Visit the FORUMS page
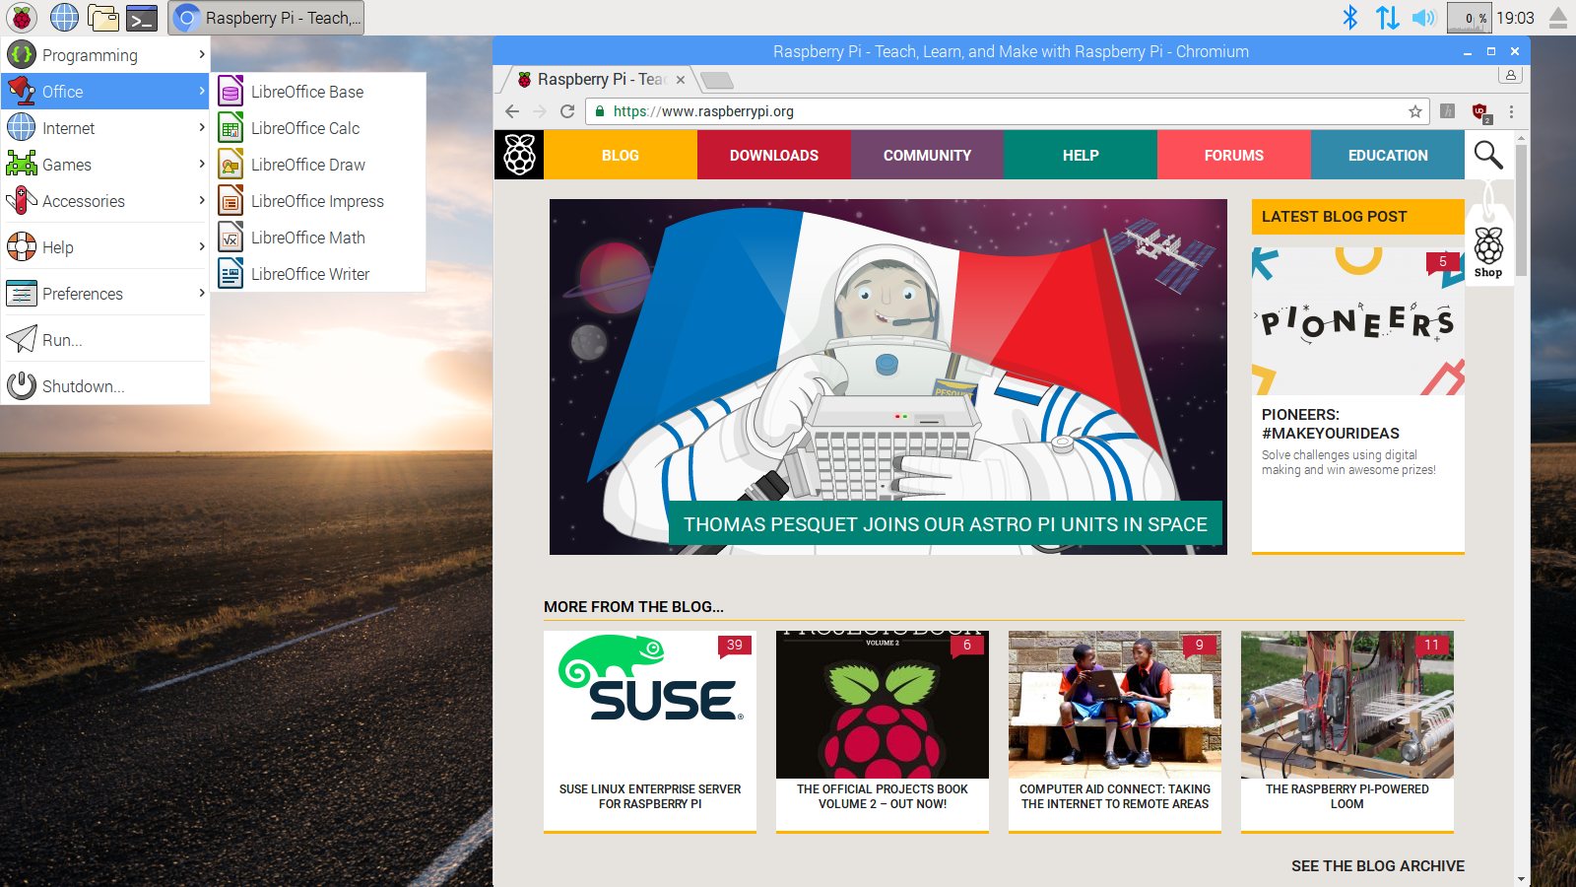 click(1234, 155)
